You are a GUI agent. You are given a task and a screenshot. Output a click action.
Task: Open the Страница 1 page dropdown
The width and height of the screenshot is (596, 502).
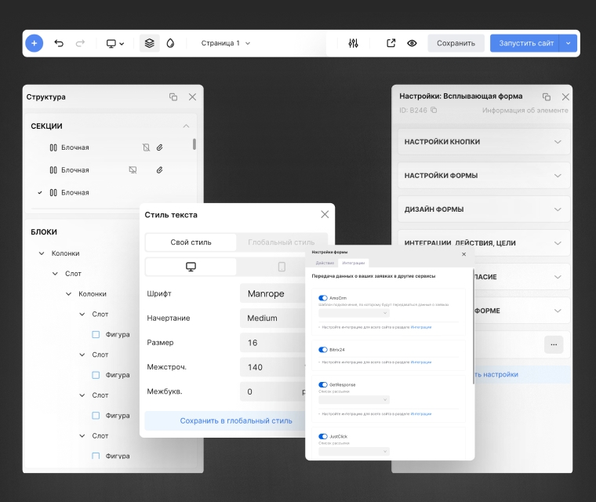coord(226,43)
